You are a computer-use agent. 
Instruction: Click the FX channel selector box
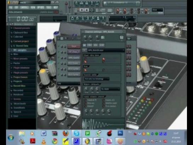click(121, 37)
